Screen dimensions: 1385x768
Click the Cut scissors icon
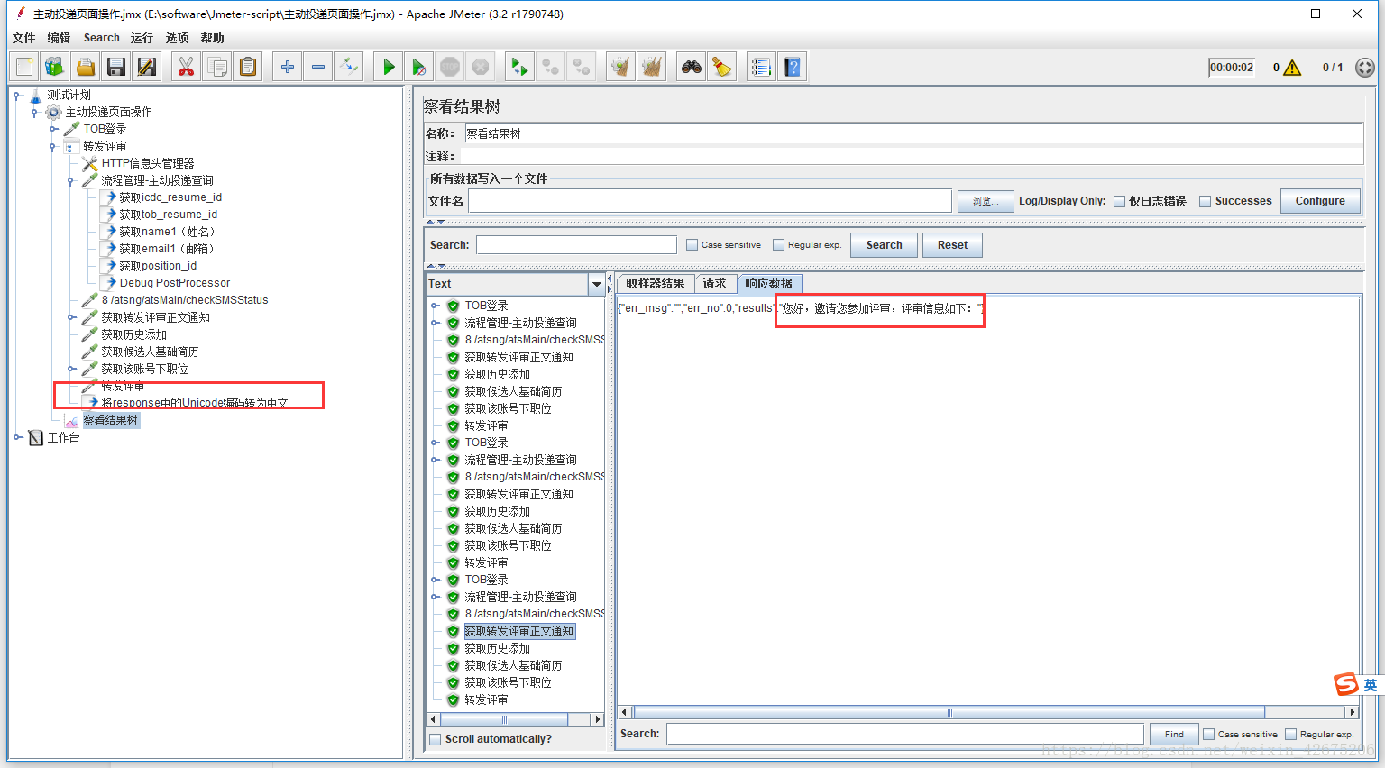point(187,67)
